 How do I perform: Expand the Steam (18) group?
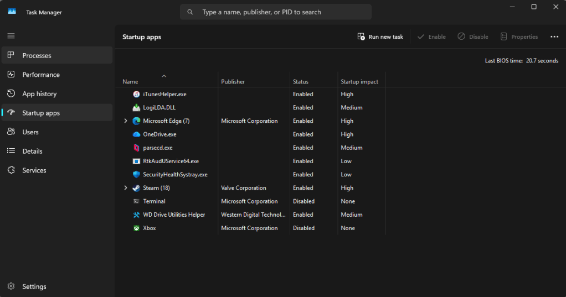[126, 188]
